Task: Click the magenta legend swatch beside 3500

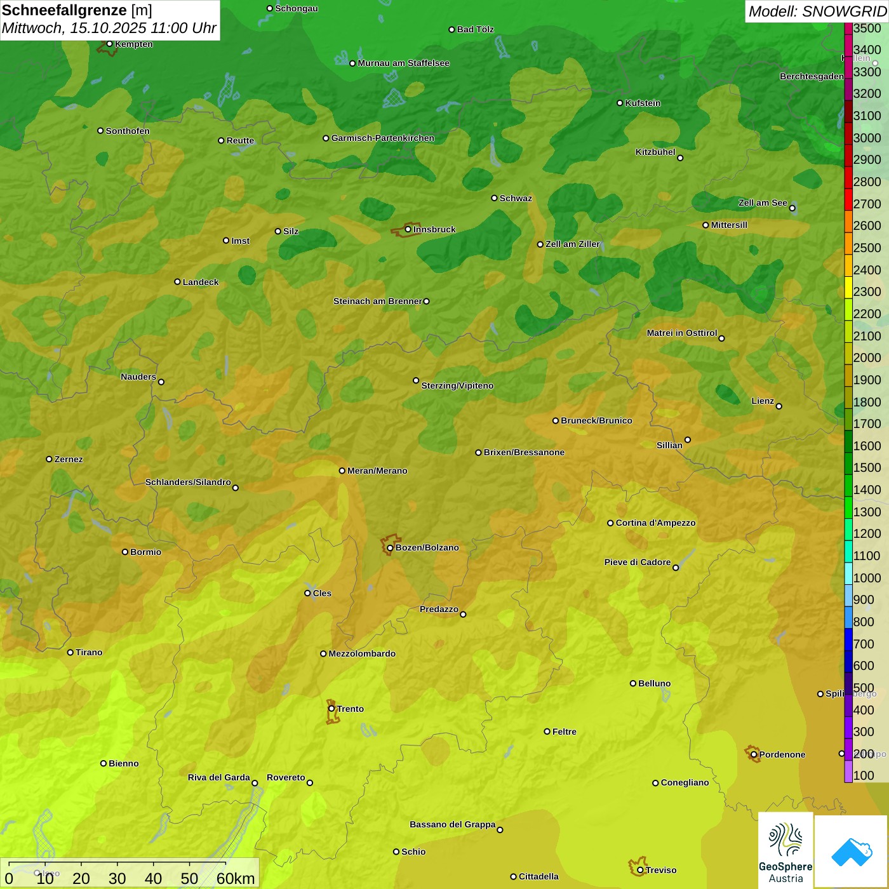Action: coord(848,28)
